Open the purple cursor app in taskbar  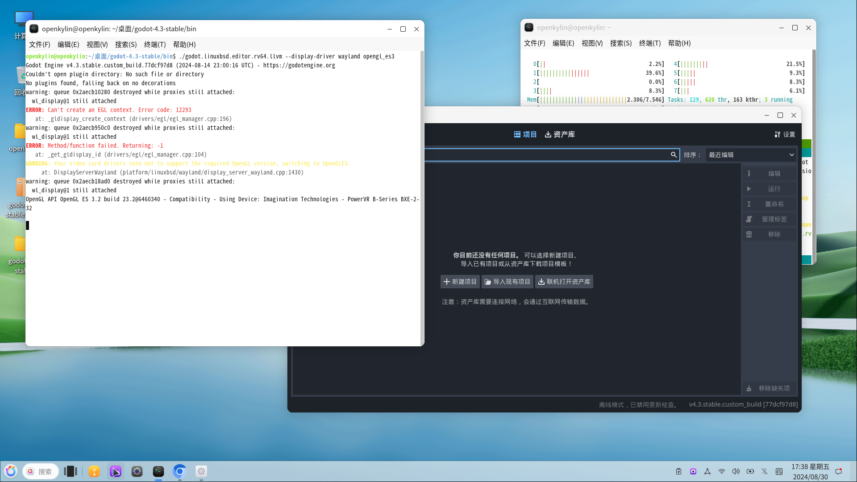116,471
